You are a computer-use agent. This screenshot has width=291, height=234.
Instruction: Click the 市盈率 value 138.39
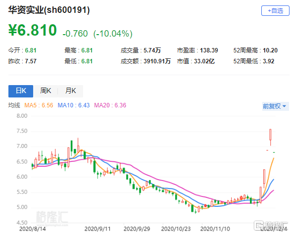tap(209, 50)
